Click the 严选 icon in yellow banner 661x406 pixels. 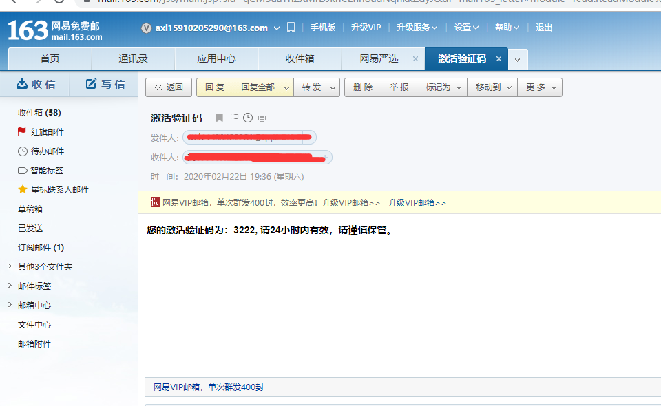pos(155,202)
